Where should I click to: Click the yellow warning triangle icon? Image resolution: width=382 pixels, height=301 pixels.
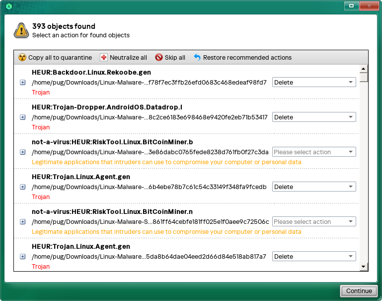(21, 30)
